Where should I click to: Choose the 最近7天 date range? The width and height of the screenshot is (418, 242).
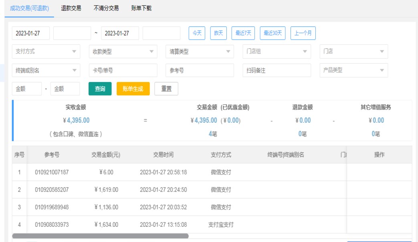(x=243, y=33)
